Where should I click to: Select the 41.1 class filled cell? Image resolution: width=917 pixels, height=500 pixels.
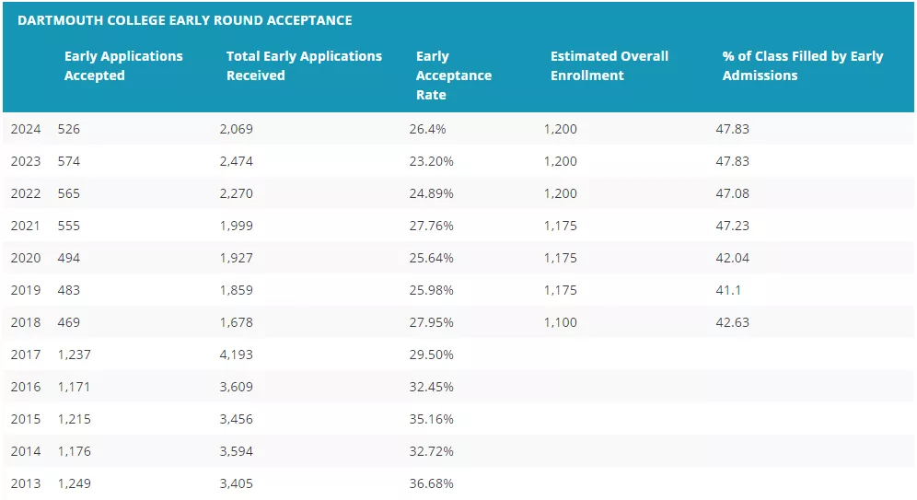[x=727, y=290]
